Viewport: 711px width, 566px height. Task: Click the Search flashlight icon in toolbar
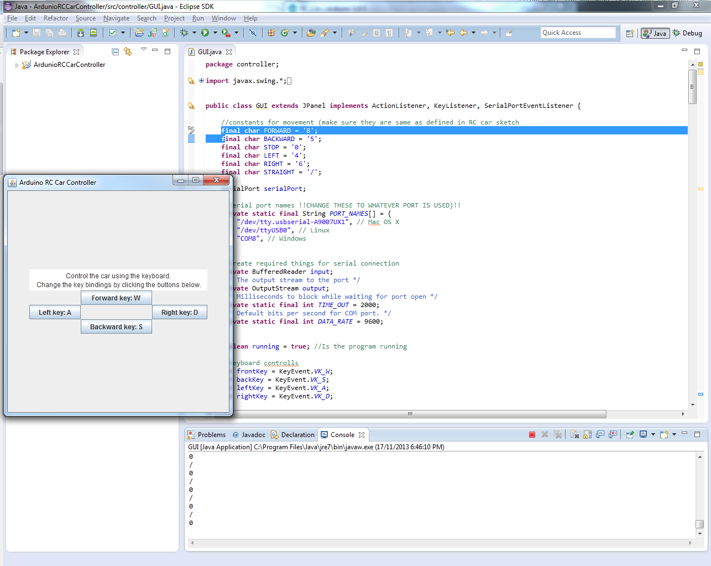point(325,33)
